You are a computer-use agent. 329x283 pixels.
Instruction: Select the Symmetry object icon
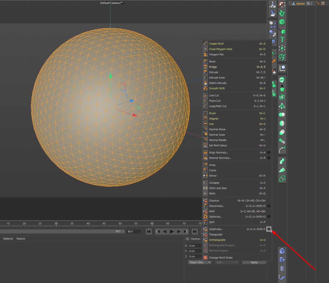pyautogui.click(x=282, y=123)
